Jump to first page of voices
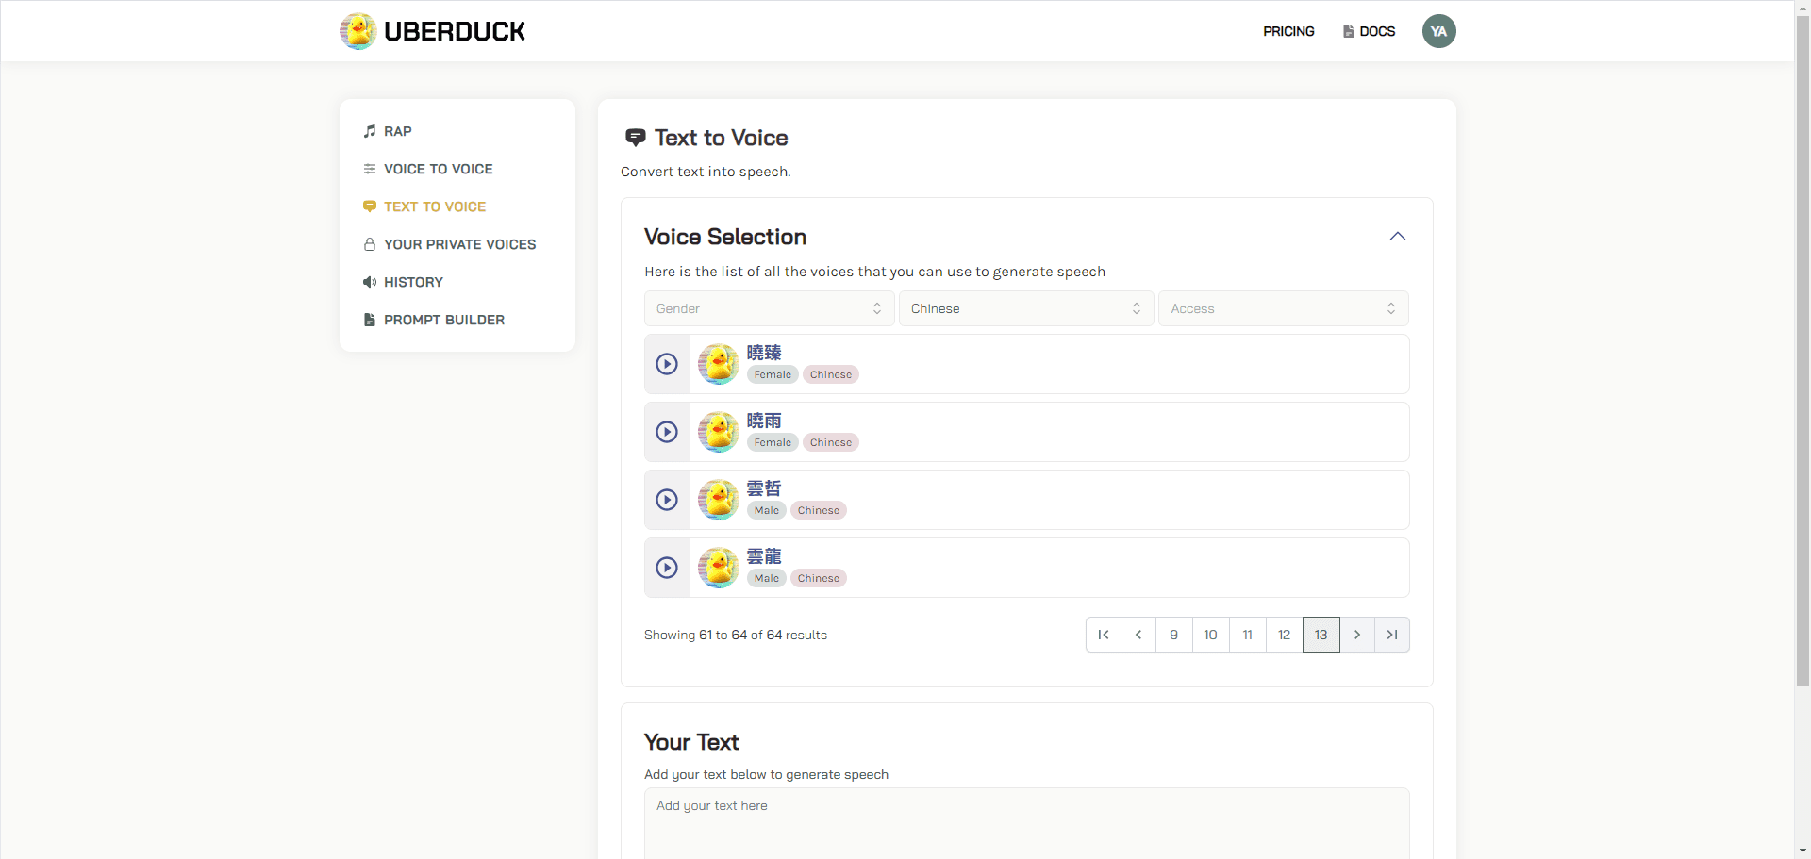Viewport: 1811px width, 859px height. coord(1103,635)
